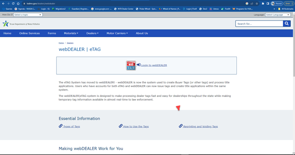
Task: Open the Programs for HSA bookmark
Action: (x=243, y=9)
